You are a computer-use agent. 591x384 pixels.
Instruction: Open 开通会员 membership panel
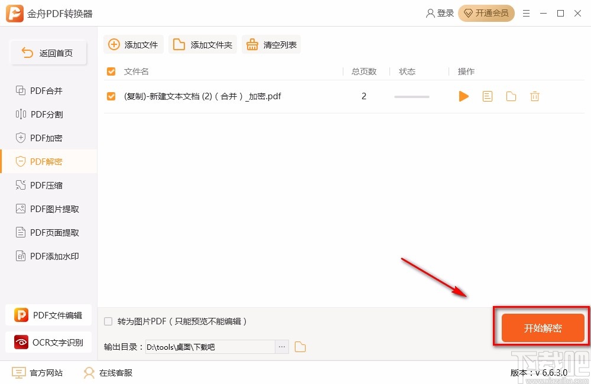tap(486, 13)
